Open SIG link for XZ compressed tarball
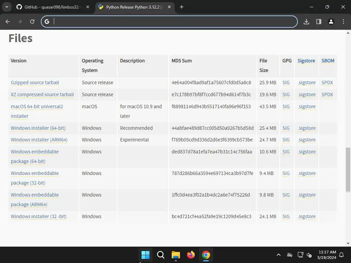Screen dimensions: 351x263 pos(286,95)
